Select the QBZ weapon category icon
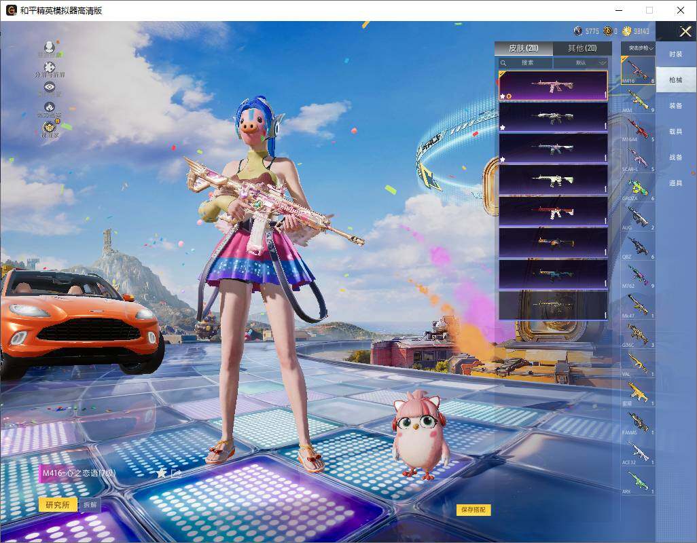The height and width of the screenshot is (543, 697). pos(638,246)
